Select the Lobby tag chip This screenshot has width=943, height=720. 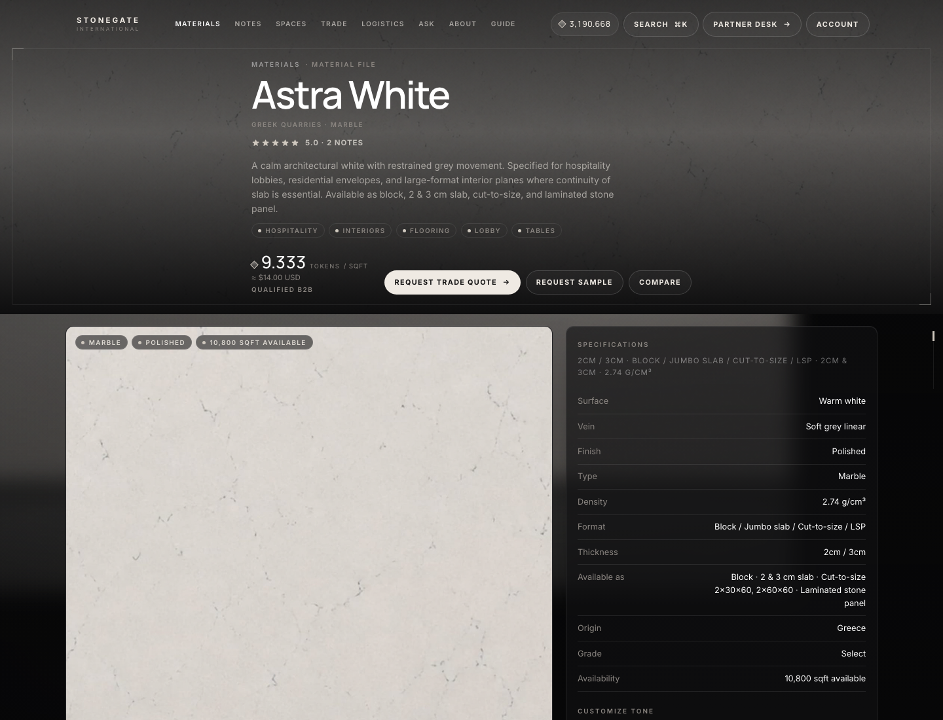click(484, 230)
